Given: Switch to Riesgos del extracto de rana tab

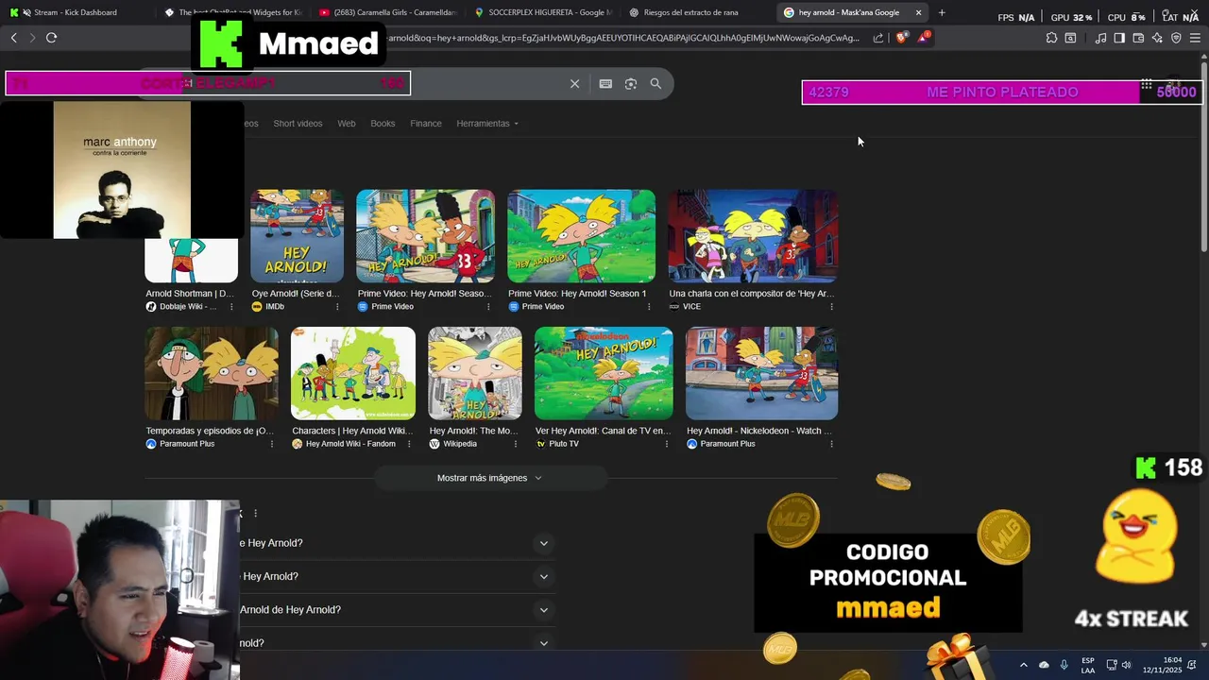Looking at the screenshot, I should point(699,12).
